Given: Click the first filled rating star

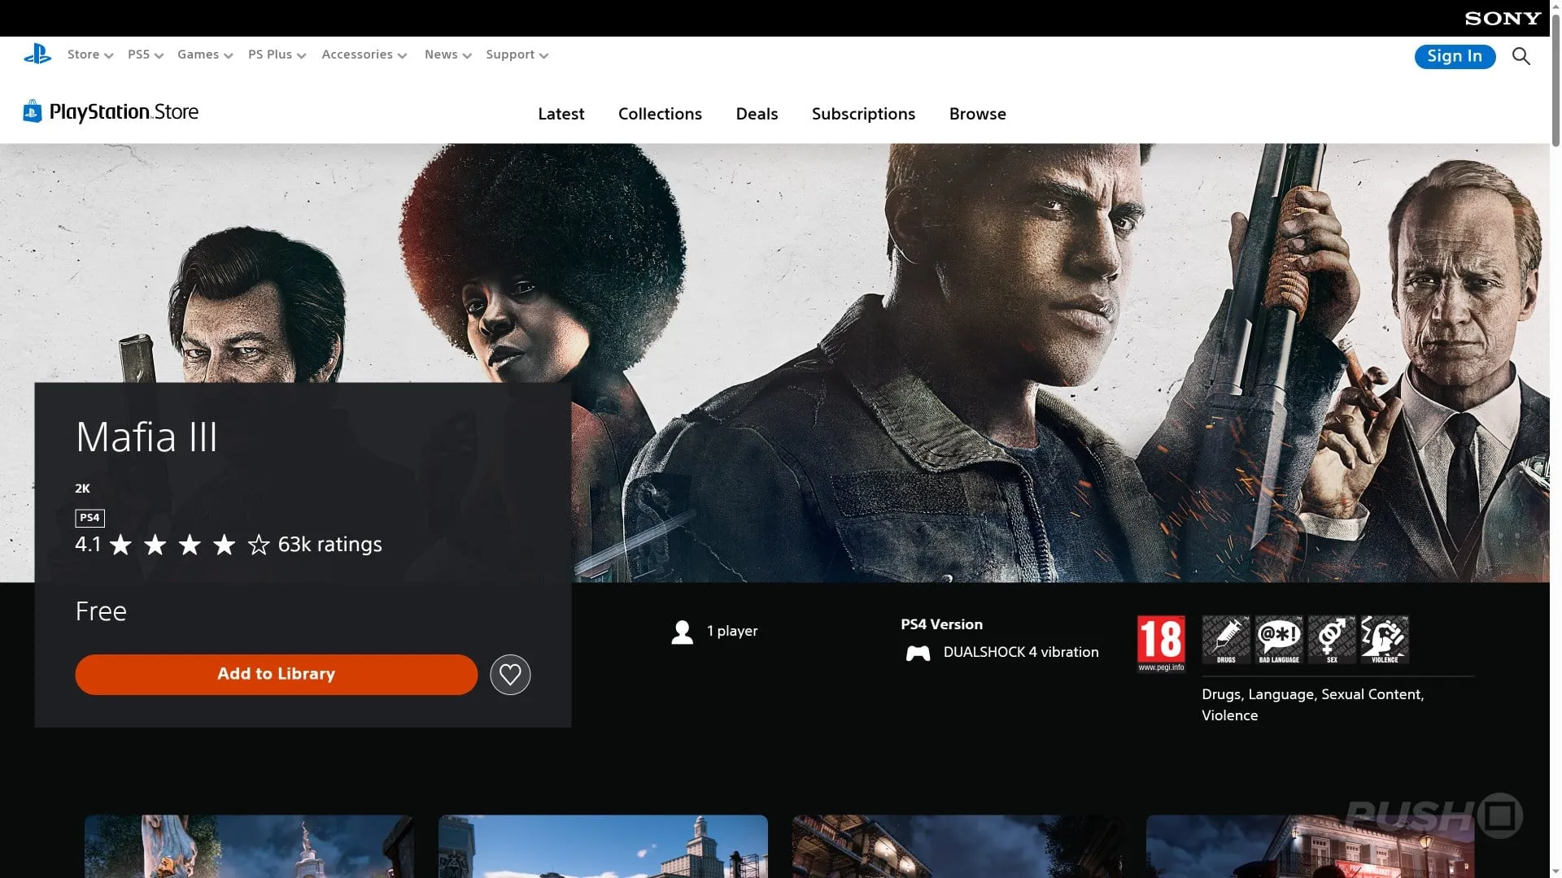Looking at the screenshot, I should (x=120, y=545).
